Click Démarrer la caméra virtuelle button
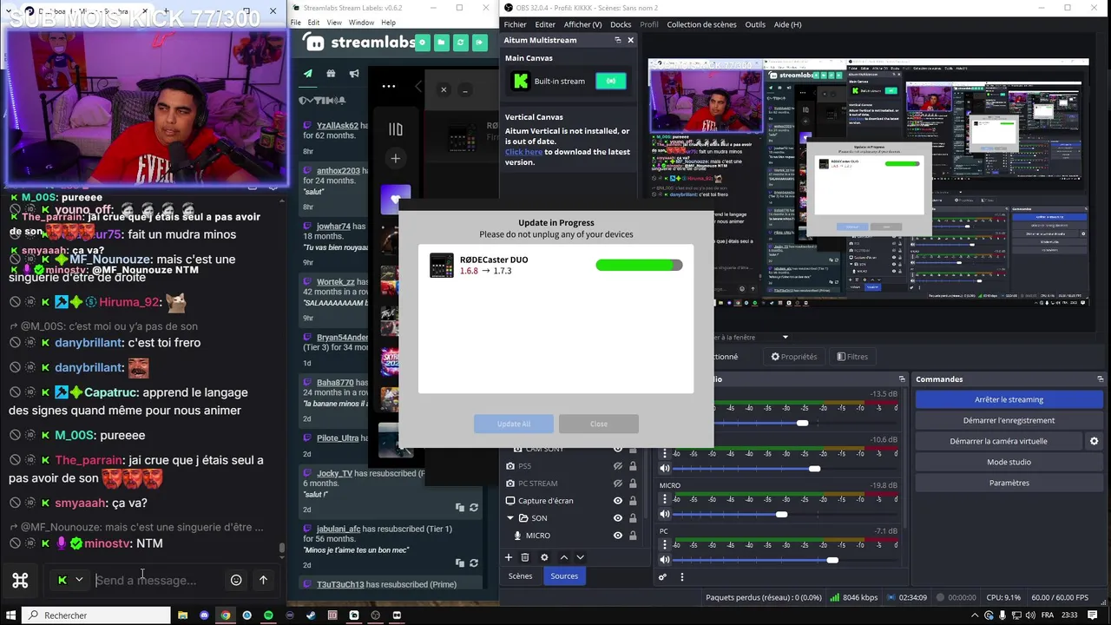 tap(998, 441)
